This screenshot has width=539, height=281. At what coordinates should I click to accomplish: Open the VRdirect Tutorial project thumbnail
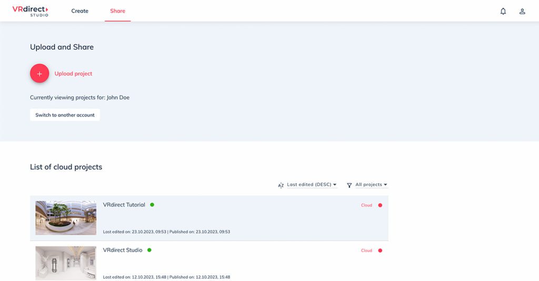pos(66,218)
